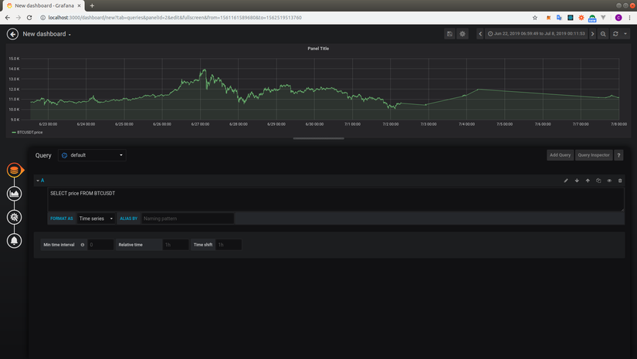This screenshot has width=637, height=359.
Task: Save the dashboard with the floppy disk icon
Action: pyautogui.click(x=449, y=34)
